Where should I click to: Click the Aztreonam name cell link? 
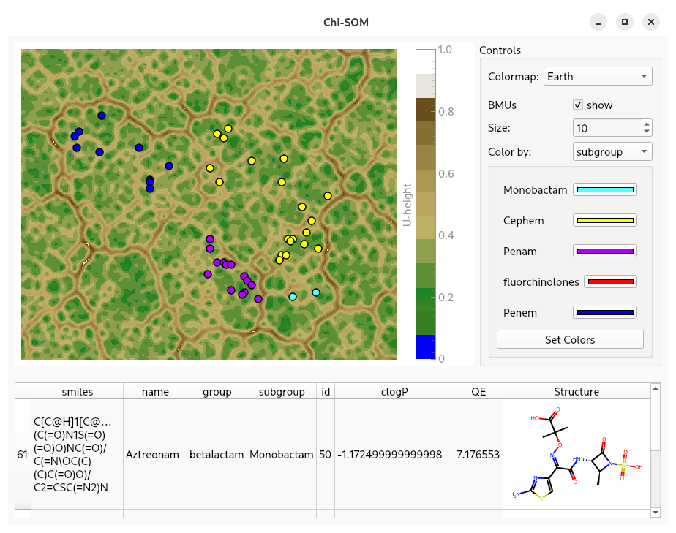click(153, 454)
